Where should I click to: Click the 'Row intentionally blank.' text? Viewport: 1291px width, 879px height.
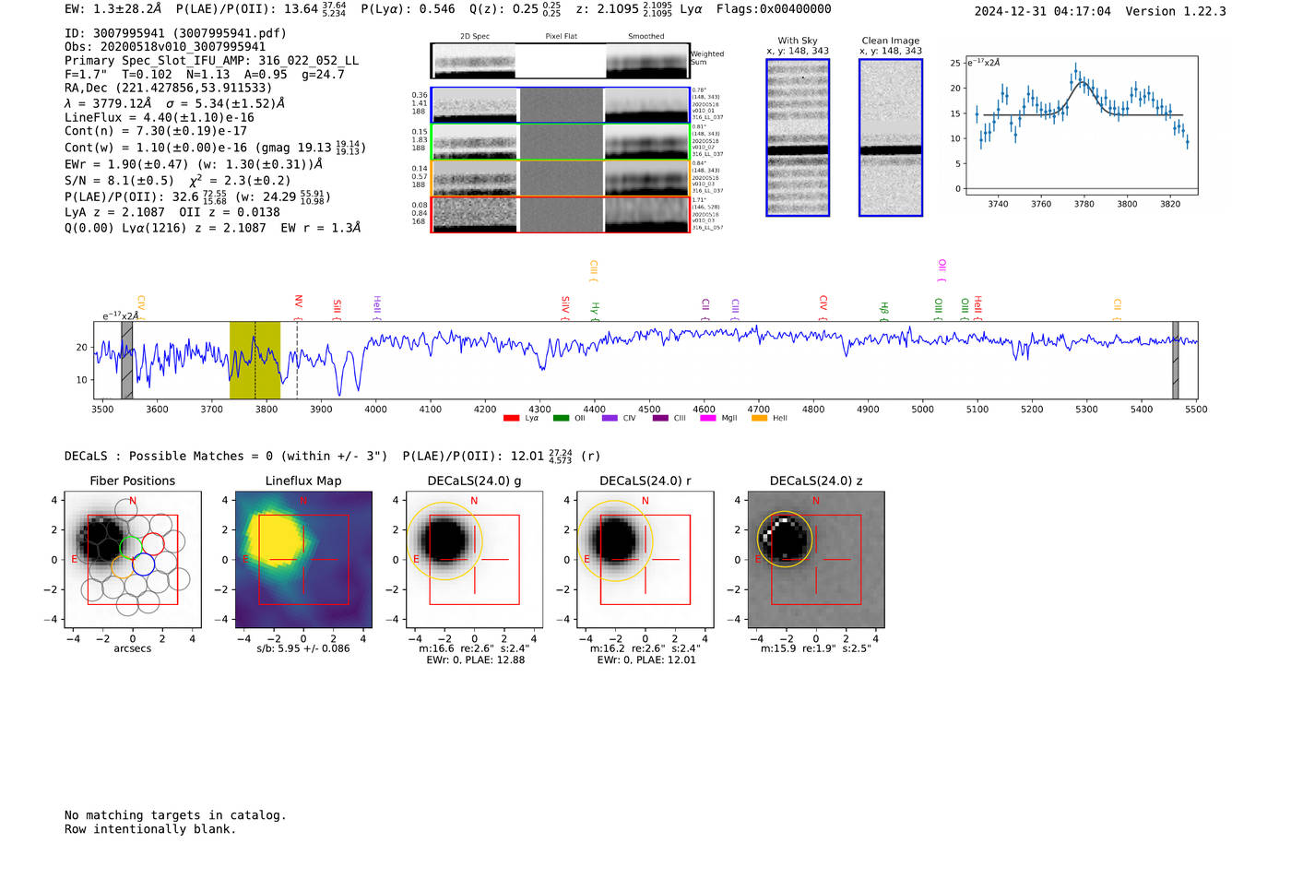pos(150,829)
